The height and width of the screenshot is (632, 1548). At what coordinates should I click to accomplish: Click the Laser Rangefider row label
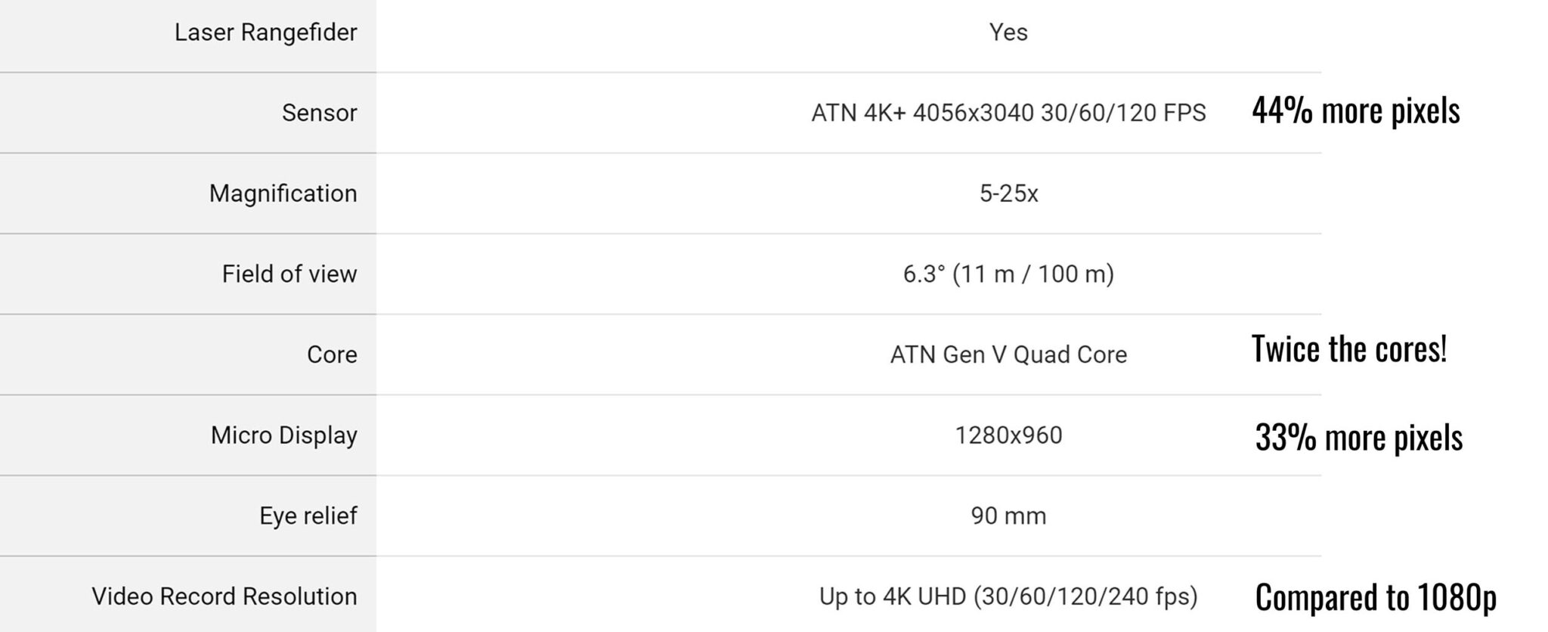(265, 33)
